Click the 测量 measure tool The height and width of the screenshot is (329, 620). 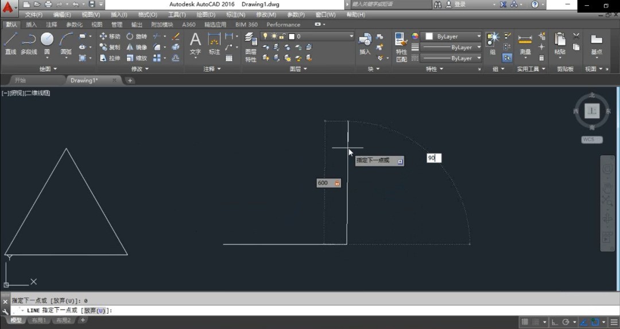525,44
